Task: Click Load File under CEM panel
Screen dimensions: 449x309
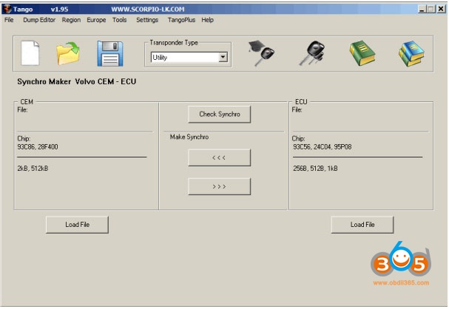Action: [78, 225]
